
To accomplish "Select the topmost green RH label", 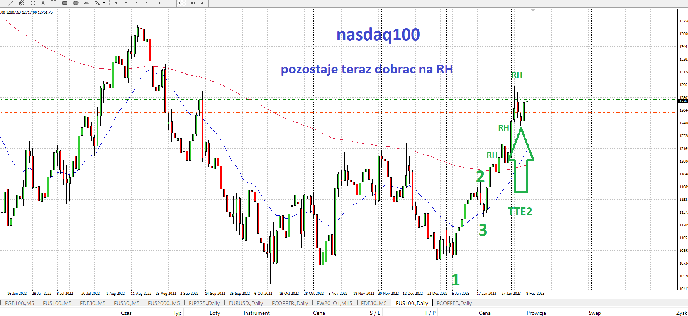I will (x=517, y=75).
